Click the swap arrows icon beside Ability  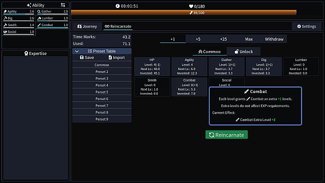[x=63, y=5]
